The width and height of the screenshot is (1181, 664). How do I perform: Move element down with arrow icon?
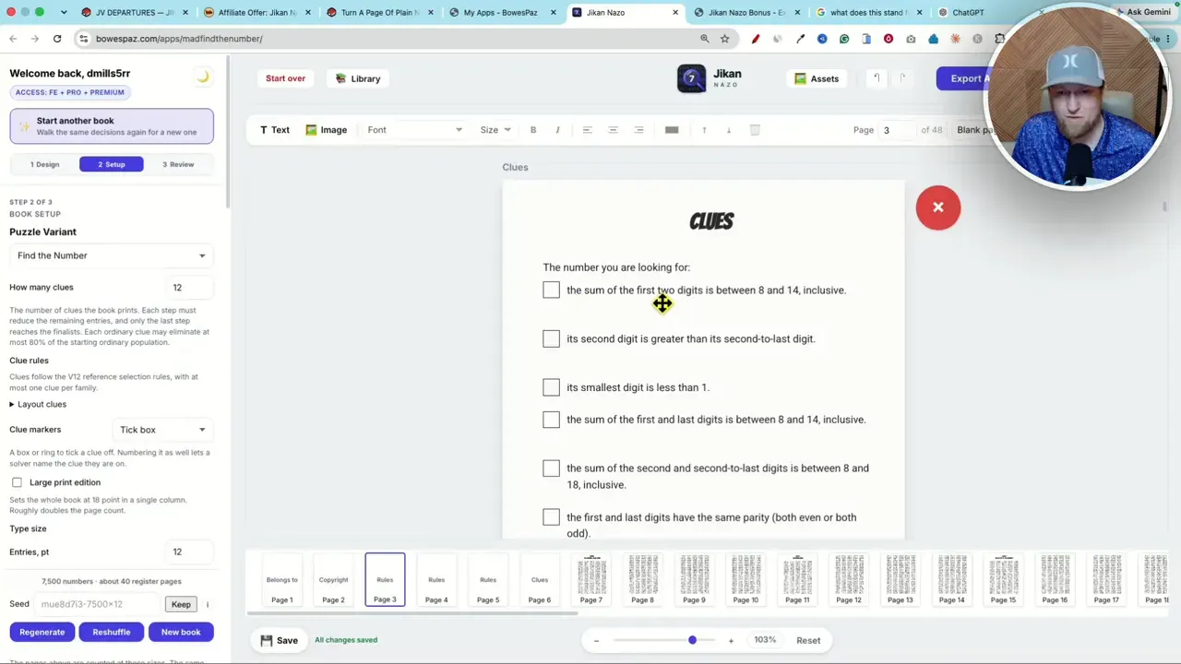(729, 130)
